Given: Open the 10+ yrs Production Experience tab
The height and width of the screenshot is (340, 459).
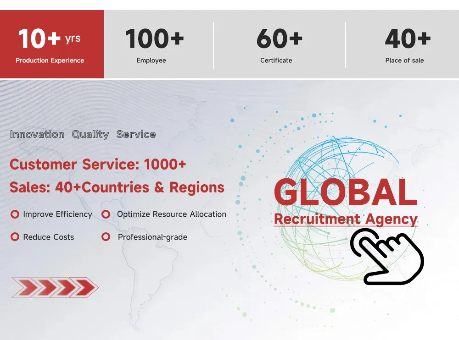Looking at the screenshot, I should coord(51,44).
